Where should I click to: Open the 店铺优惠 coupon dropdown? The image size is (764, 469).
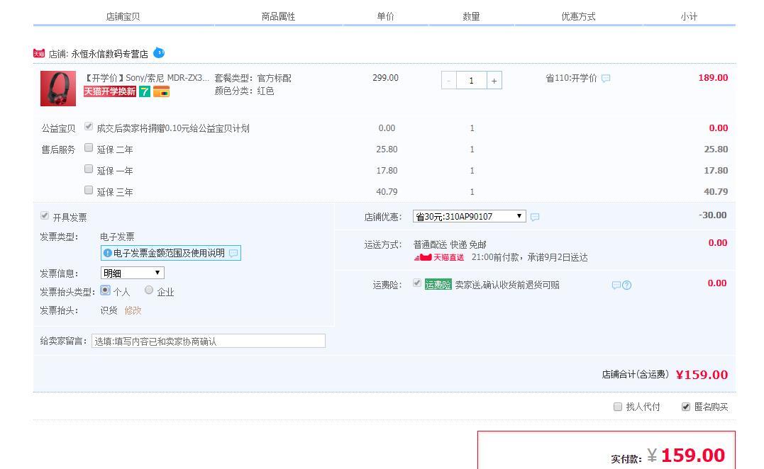(x=469, y=217)
